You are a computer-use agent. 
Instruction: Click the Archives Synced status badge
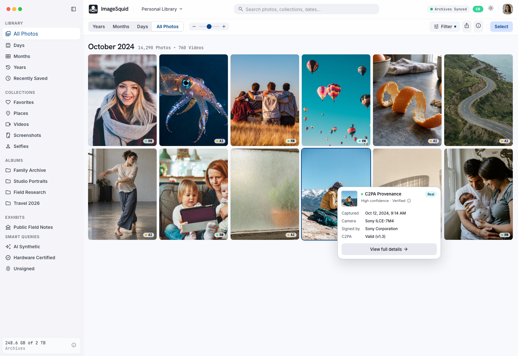point(448,9)
